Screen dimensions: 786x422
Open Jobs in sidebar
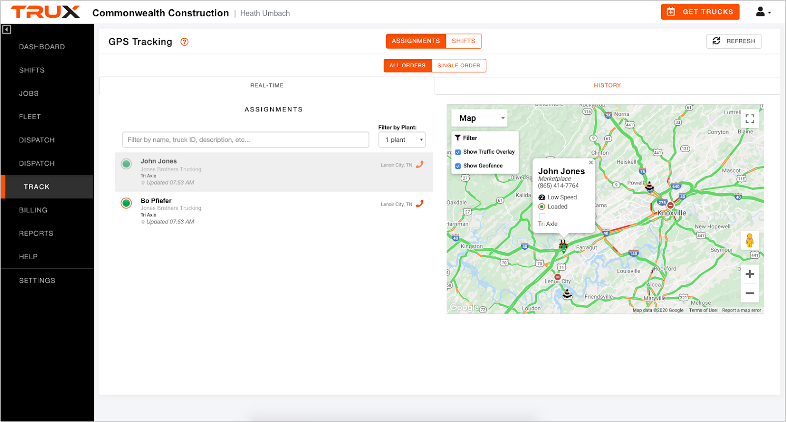28,93
